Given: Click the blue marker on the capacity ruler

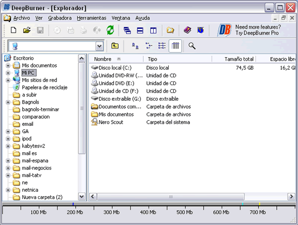Looking at the screenshot, I should [73, 204].
